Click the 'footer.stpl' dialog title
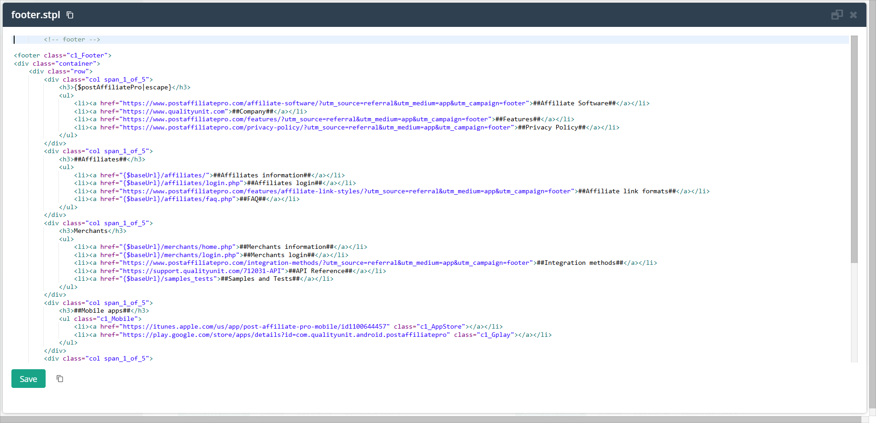876x423 pixels. click(x=36, y=15)
